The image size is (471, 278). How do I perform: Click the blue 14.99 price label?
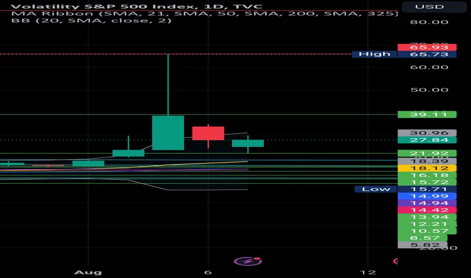click(x=427, y=196)
